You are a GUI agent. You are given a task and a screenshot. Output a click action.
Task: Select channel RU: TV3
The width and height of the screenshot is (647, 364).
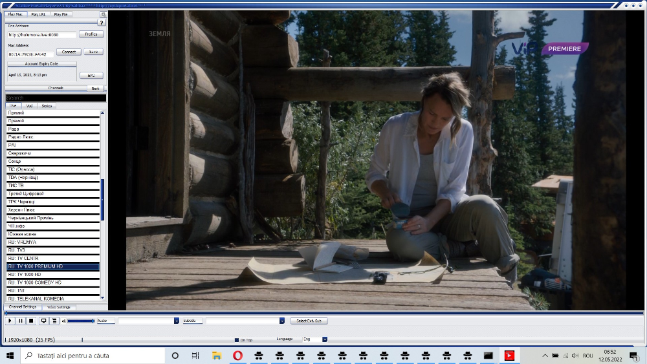53,250
